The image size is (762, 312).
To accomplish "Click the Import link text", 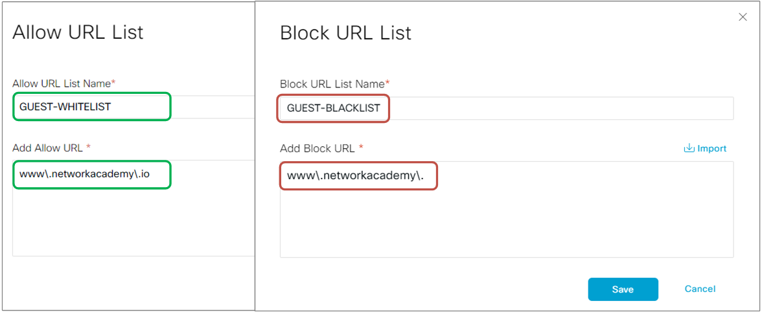I will tap(711, 149).
